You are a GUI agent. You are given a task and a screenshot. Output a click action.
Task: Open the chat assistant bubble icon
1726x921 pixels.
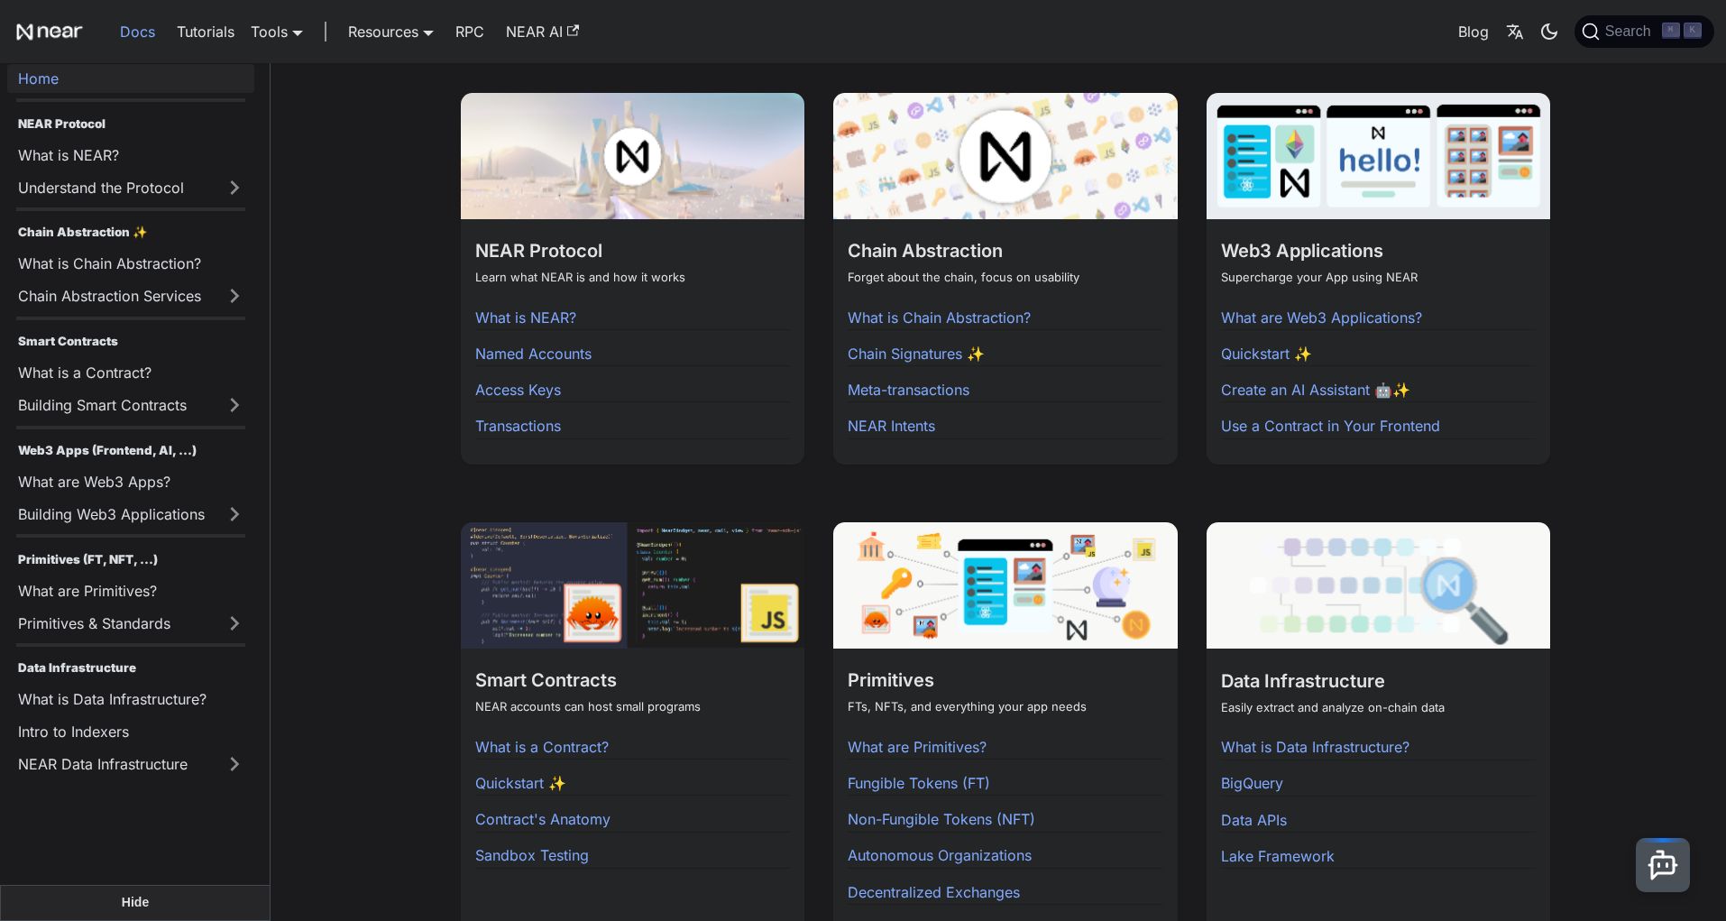pyautogui.click(x=1662, y=865)
